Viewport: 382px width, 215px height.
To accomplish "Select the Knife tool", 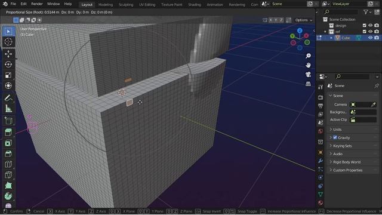I will 8,175.
